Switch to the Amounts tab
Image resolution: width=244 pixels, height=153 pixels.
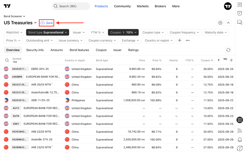tap(57, 50)
